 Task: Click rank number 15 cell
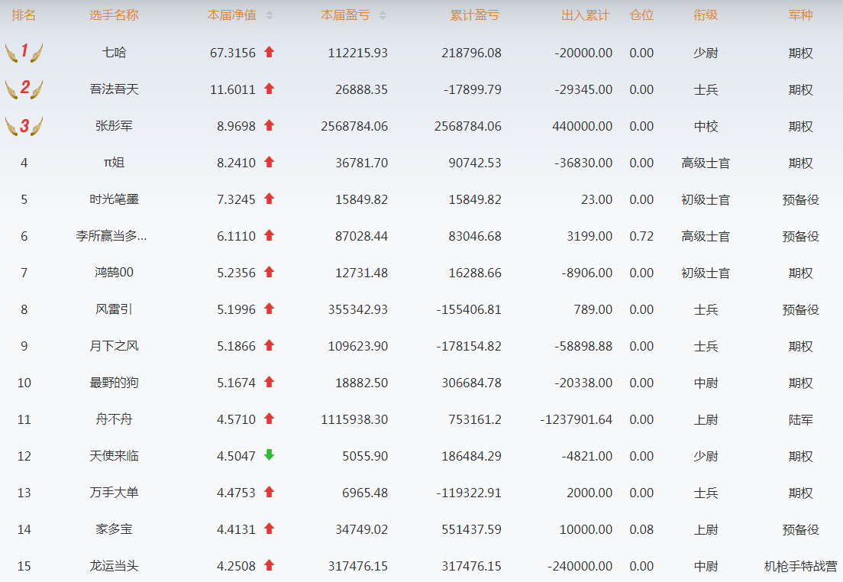tap(24, 567)
